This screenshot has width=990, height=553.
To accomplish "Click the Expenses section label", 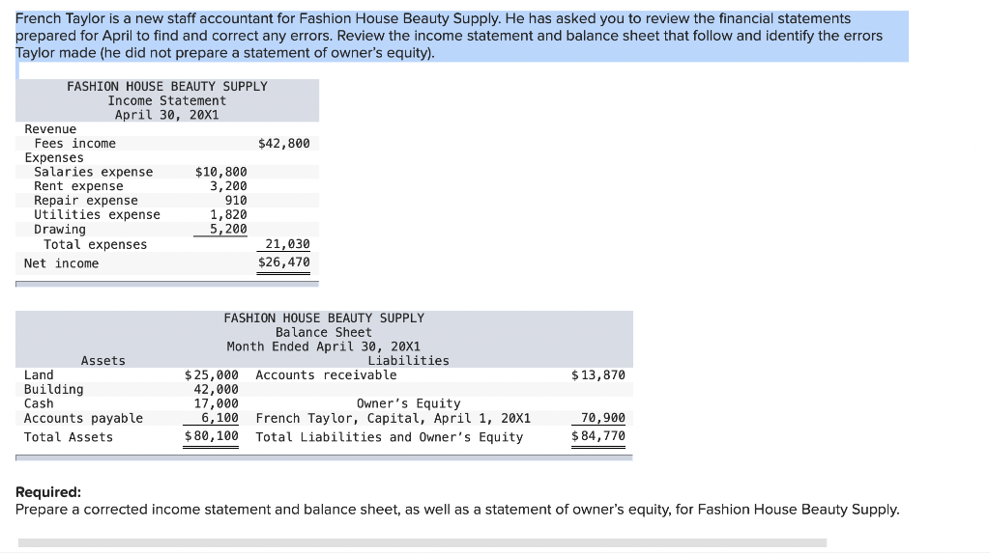I will pyautogui.click(x=54, y=157).
